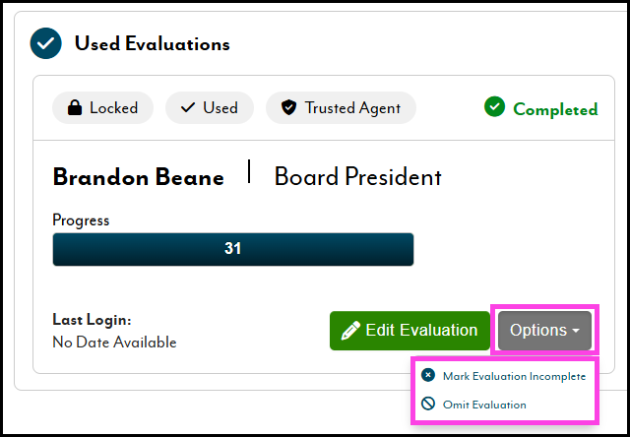Click the green Completed check icon
This screenshot has height=437, width=630.
(x=494, y=107)
